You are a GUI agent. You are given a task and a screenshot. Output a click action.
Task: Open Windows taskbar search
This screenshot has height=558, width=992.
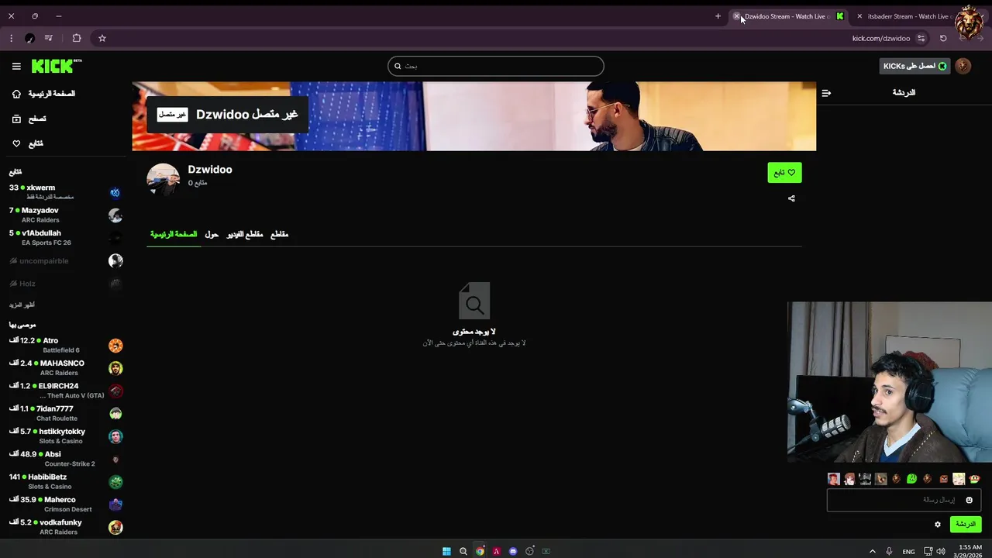(463, 551)
